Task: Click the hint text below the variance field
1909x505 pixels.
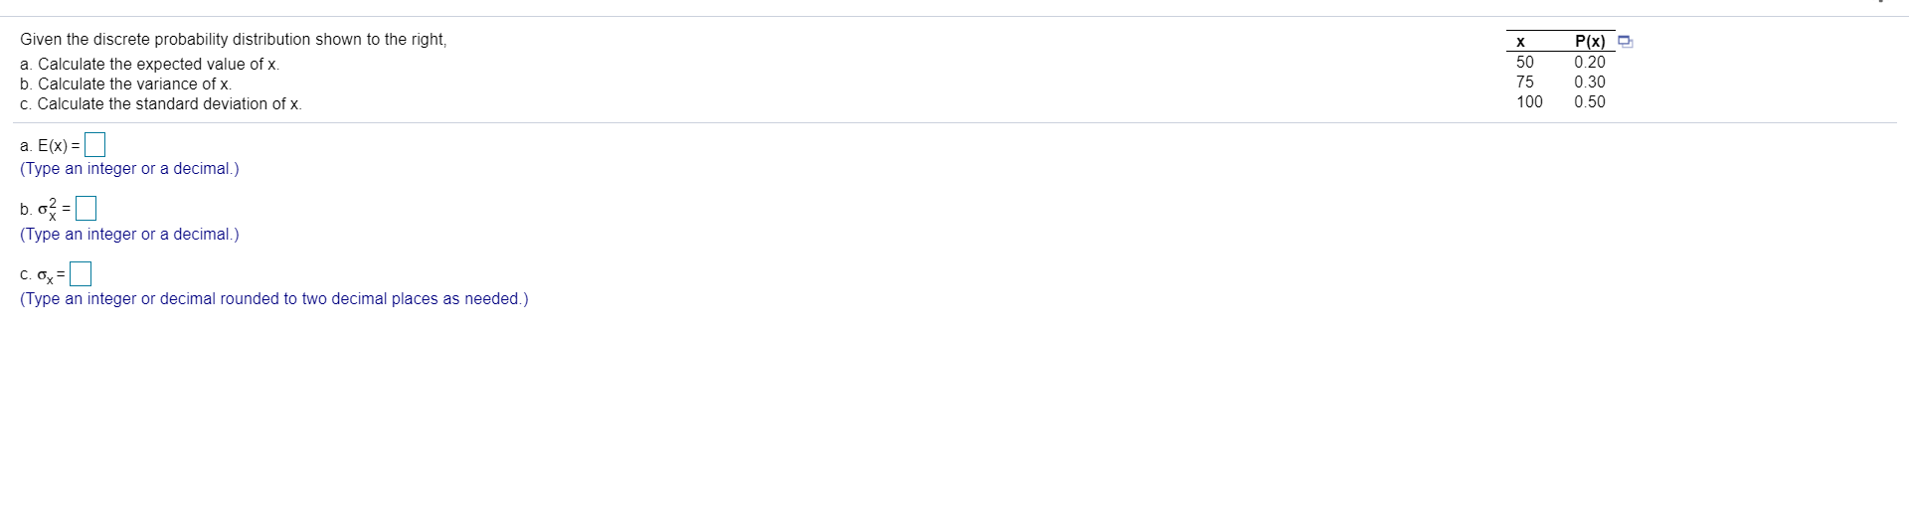Action: [x=129, y=235]
